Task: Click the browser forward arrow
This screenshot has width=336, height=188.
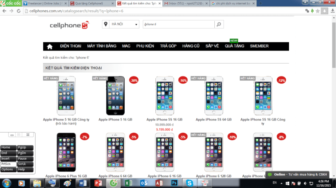Action: point(11,11)
